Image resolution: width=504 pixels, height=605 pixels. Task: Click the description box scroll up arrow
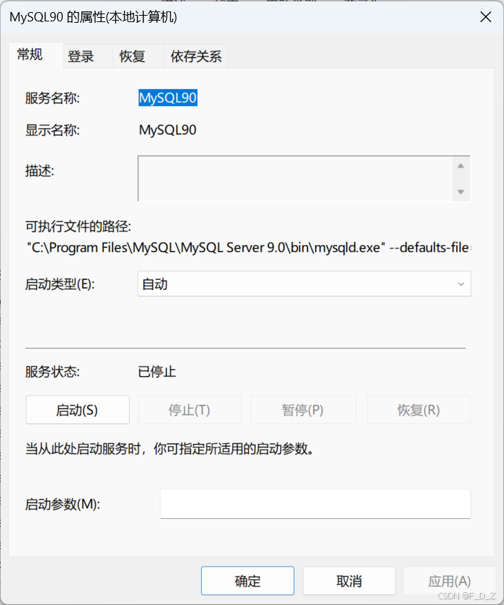[461, 165]
